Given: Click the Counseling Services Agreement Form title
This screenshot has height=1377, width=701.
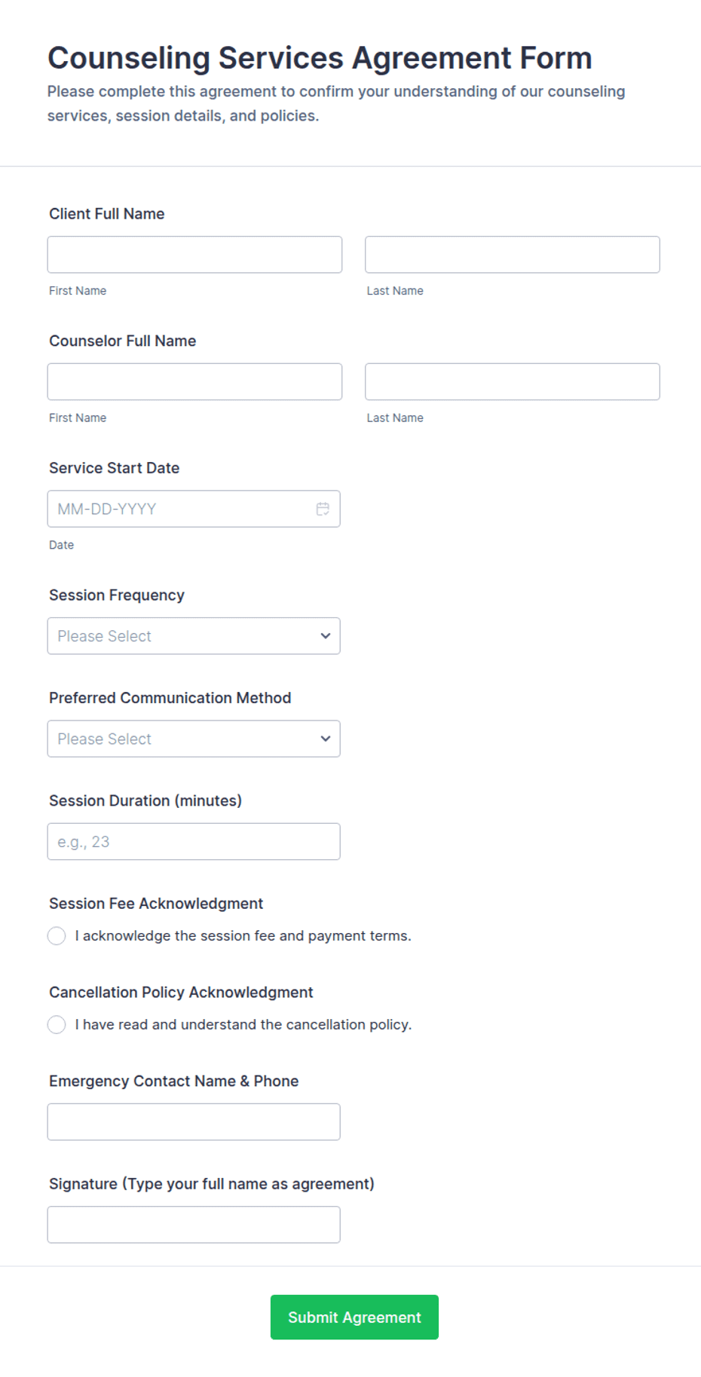Looking at the screenshot, I should 320,58.
